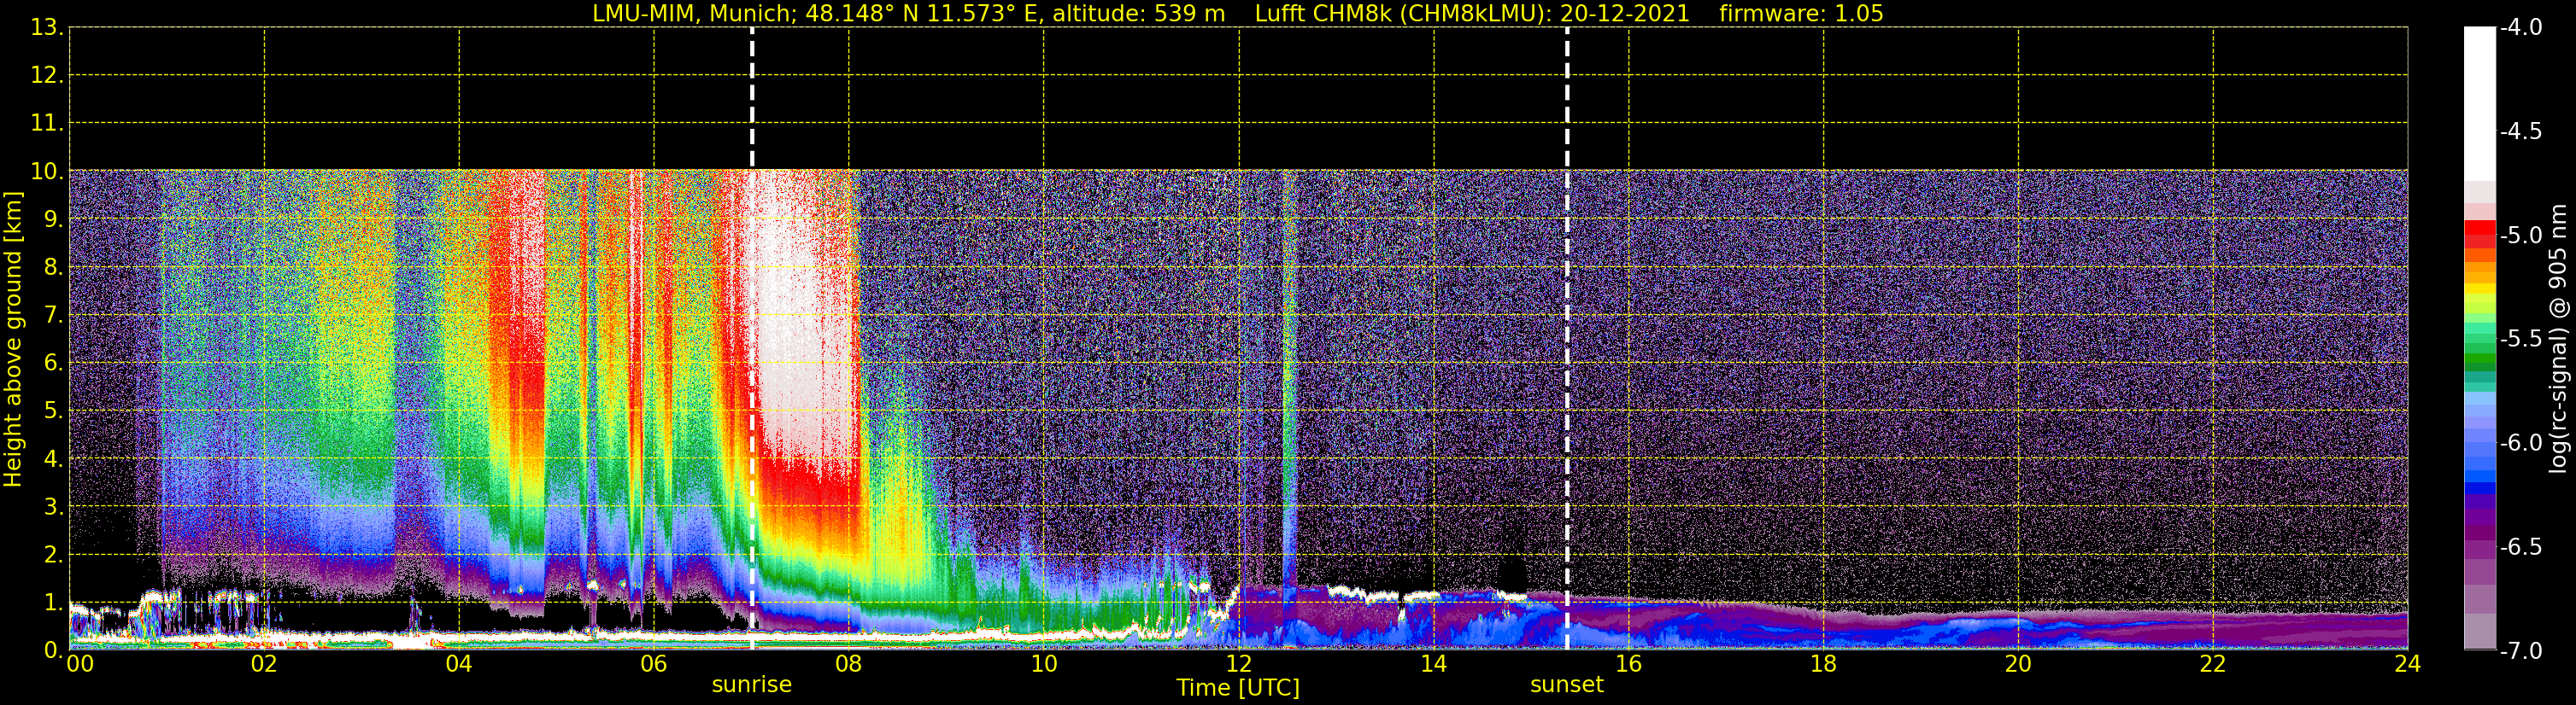Click the 'Height above ground [km]' axis title
Image resolution: width=2576 pixels, height=705 pixels.
[13, 340]
